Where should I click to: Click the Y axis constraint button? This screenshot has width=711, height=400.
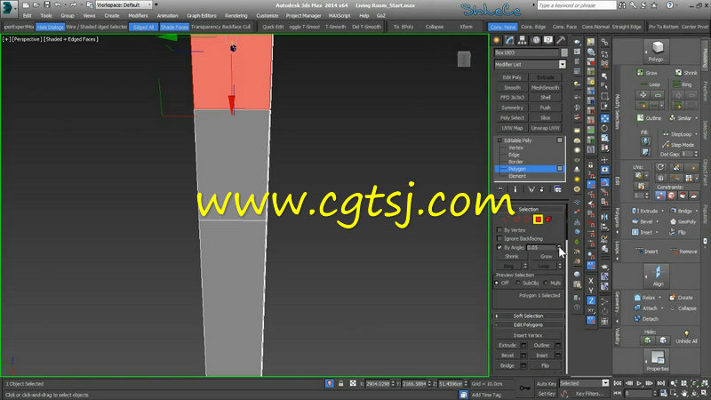591,291
